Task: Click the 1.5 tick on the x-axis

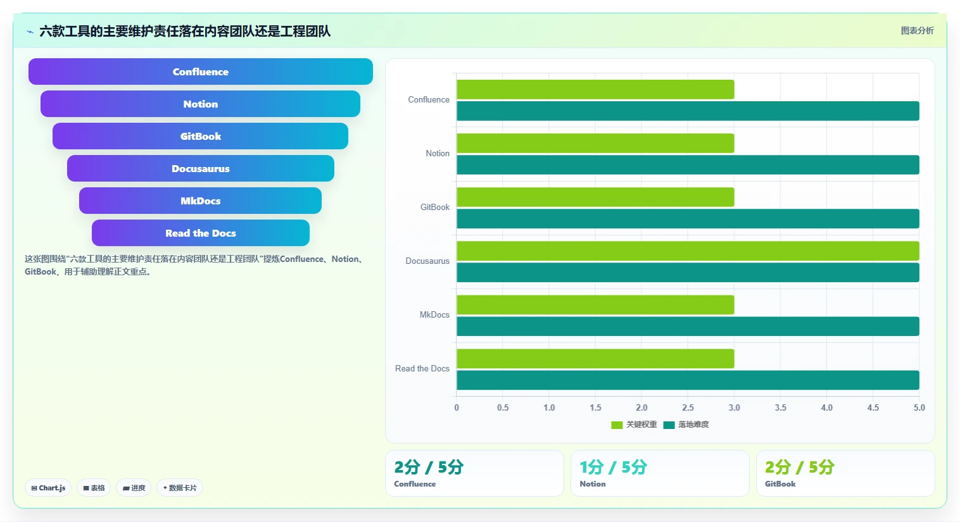Action: click(x=595, y=407)
